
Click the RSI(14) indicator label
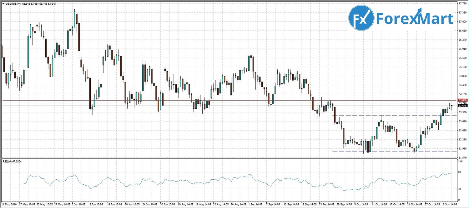(x=13, y=161)
